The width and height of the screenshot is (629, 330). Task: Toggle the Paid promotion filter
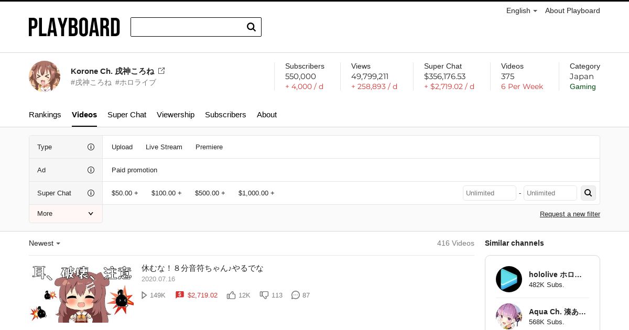coord(134,170)
